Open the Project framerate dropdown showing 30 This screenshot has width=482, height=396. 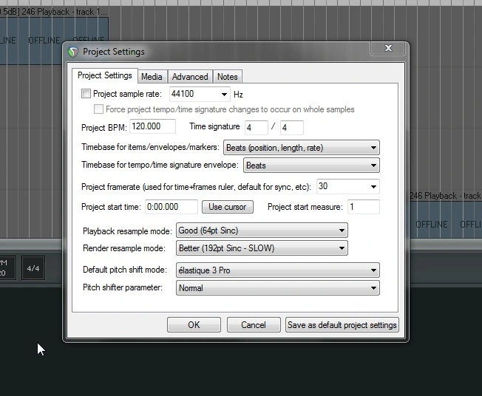[348, 186]
